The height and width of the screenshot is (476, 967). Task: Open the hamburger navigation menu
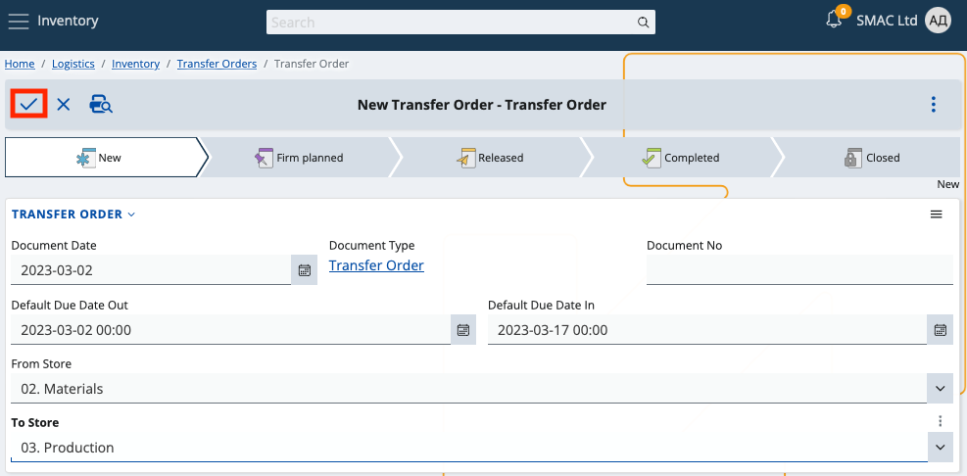[x=19, y=21]
